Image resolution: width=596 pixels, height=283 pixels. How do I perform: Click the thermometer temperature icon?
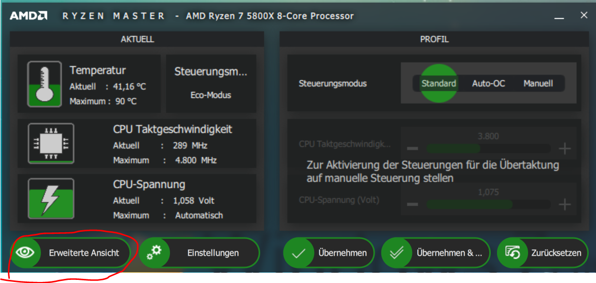(x=45, y=84)
